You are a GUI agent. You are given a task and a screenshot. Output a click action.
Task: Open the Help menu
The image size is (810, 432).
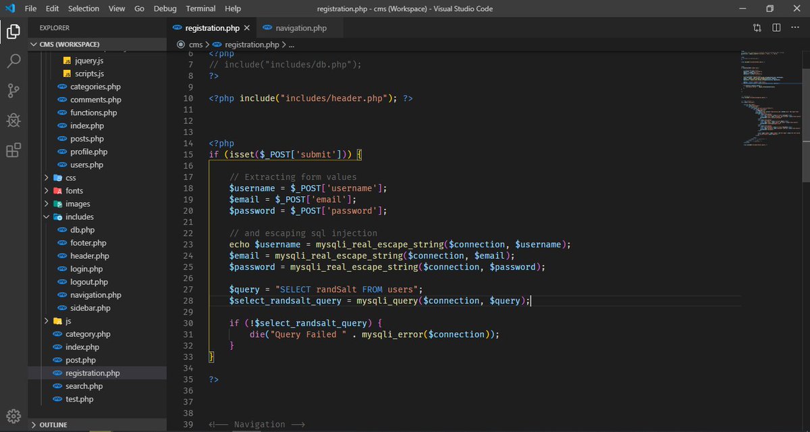pos(233,9)
